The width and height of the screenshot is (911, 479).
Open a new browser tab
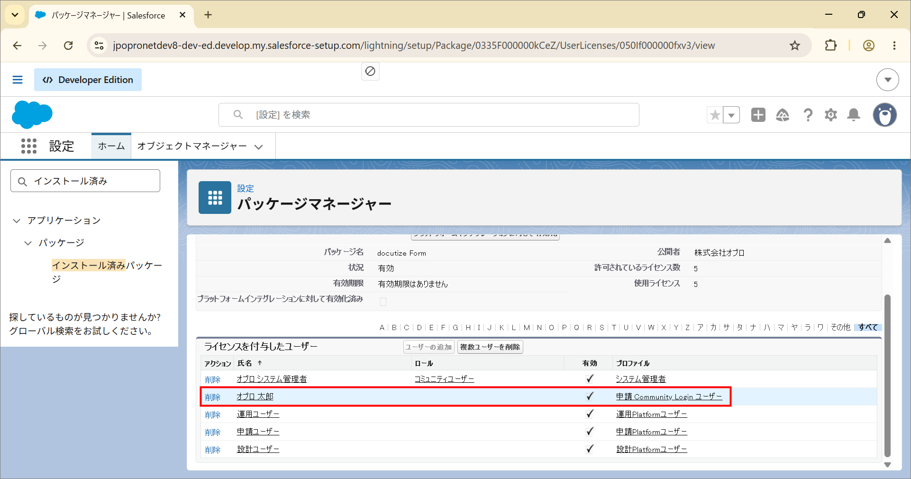pos(208,15)
